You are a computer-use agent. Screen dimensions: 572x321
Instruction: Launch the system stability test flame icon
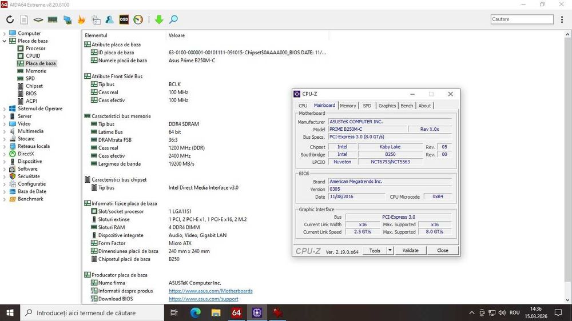tap(81, 19)
